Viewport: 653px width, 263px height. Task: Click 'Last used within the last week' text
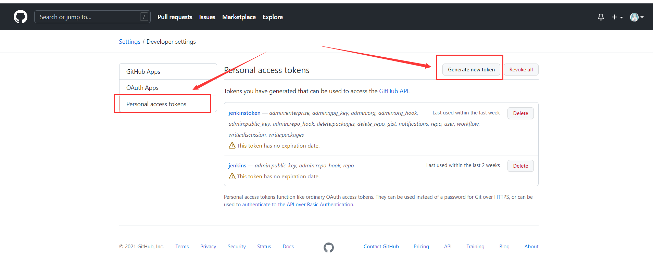pyautogui.click(x=466, y=113)
